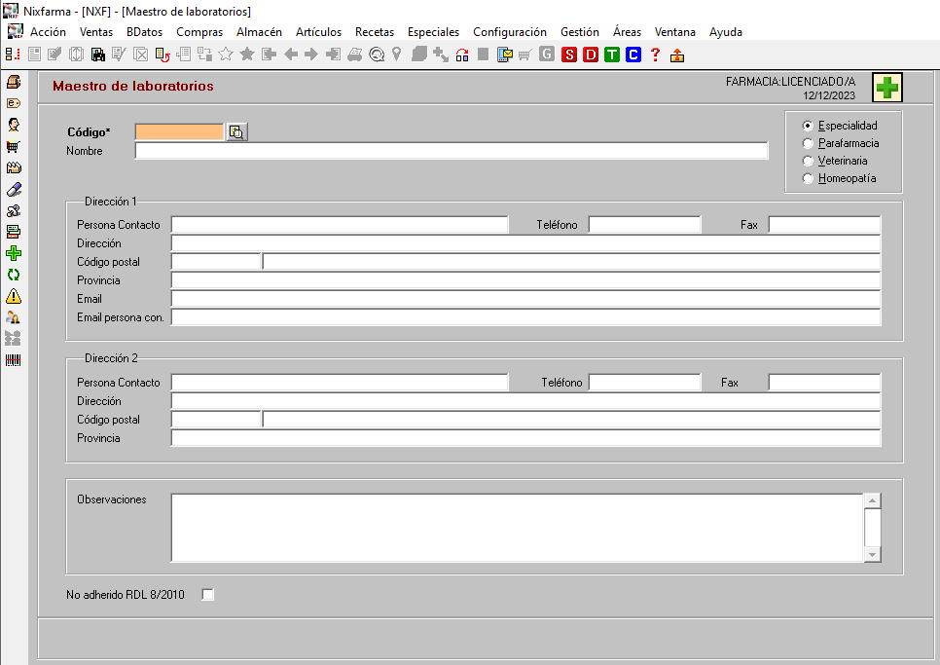940x665 pixels.
Task: Open the shopping cart sidebar icon
Action: click(14, 146)
